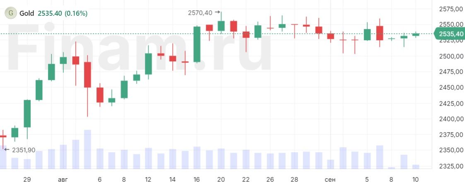465x185 pixels.
Task: Click the 2325,00 price axis label
Action: coord(452,166)
